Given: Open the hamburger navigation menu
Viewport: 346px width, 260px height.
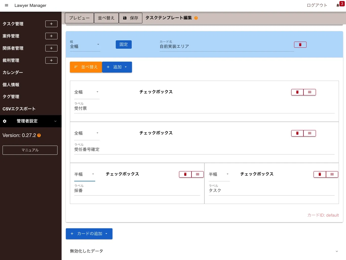Looking at the screenshot, I should [x=7, y=5].
